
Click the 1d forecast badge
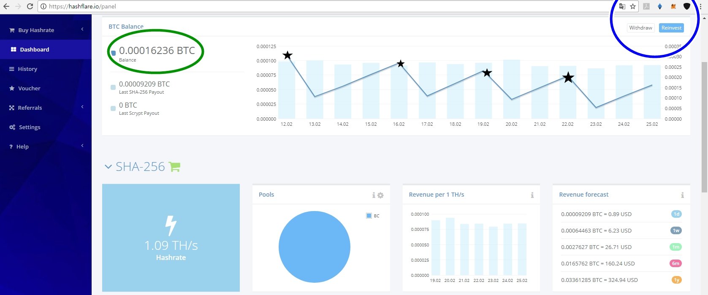click(676, 214)
